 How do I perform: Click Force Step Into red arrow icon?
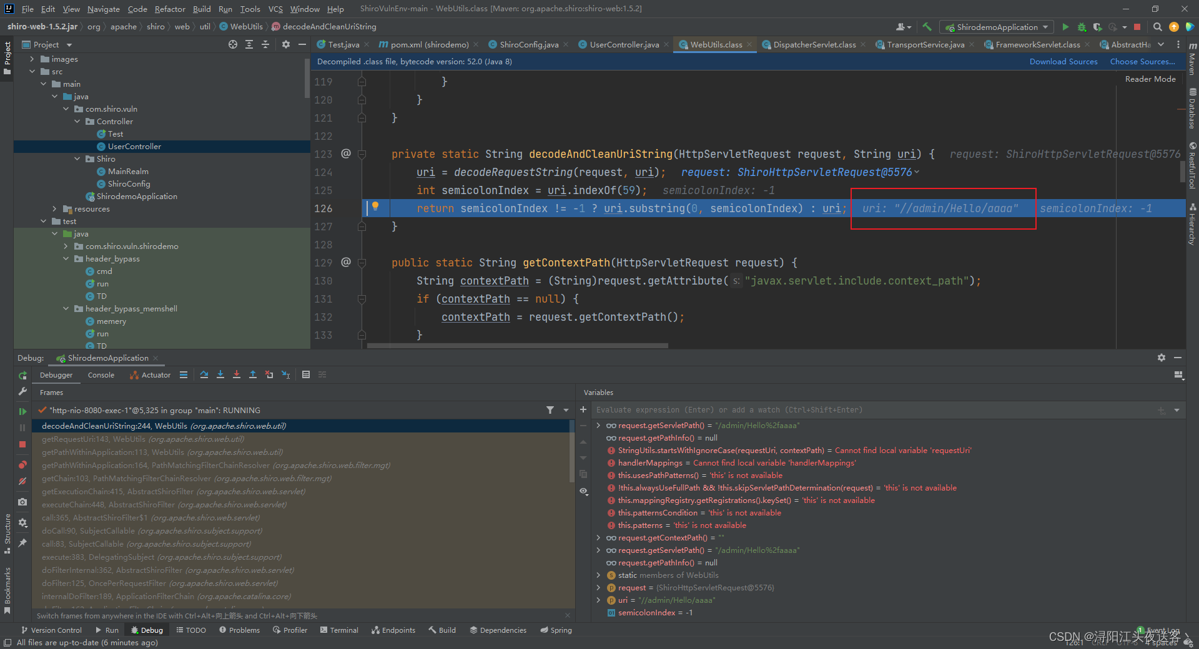[237, 374]
